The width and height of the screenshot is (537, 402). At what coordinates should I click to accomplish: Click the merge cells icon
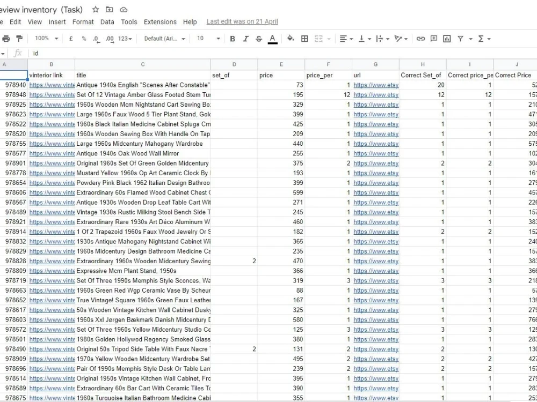click(318, 39)
